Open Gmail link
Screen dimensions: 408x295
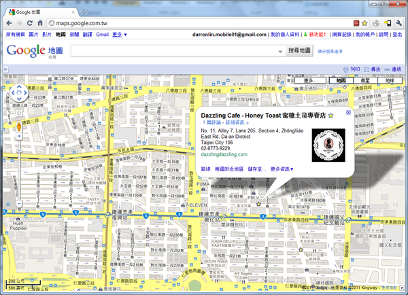coord(102,35)
